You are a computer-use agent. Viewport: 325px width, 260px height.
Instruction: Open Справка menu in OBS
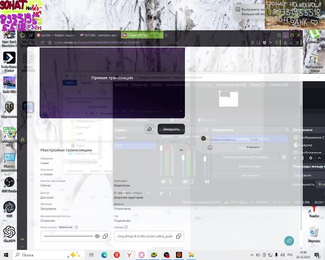tap(278, 85)
